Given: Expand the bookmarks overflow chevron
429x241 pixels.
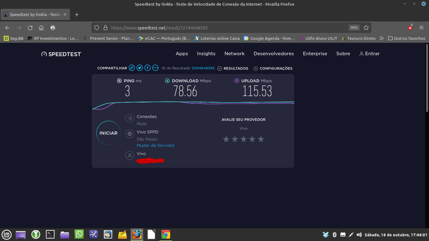Looking at the screenshot, I should (381, 38).
